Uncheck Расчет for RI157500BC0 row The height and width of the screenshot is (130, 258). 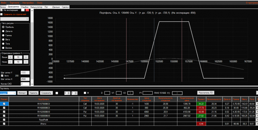pos(4,104)
